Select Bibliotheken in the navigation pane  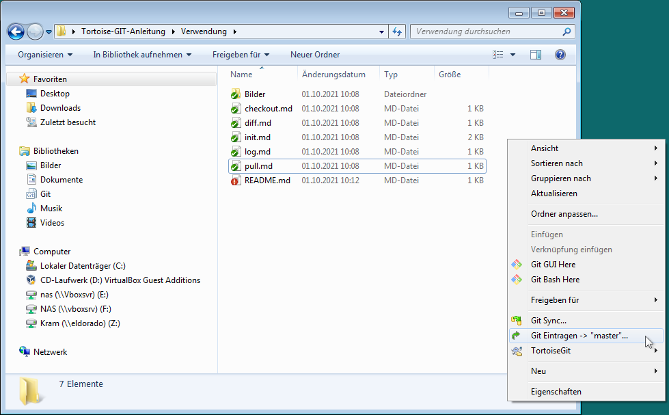[56, 150]
